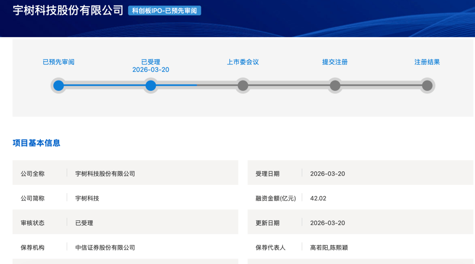Viewport: 475px width, 264px height.
Task: Click the 科创板IPO-已预先审阅 status badge
Action: coord(165,11)
